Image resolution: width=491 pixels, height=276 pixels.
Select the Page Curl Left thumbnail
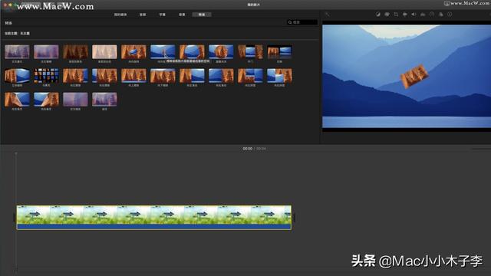[x=17, y=100]
